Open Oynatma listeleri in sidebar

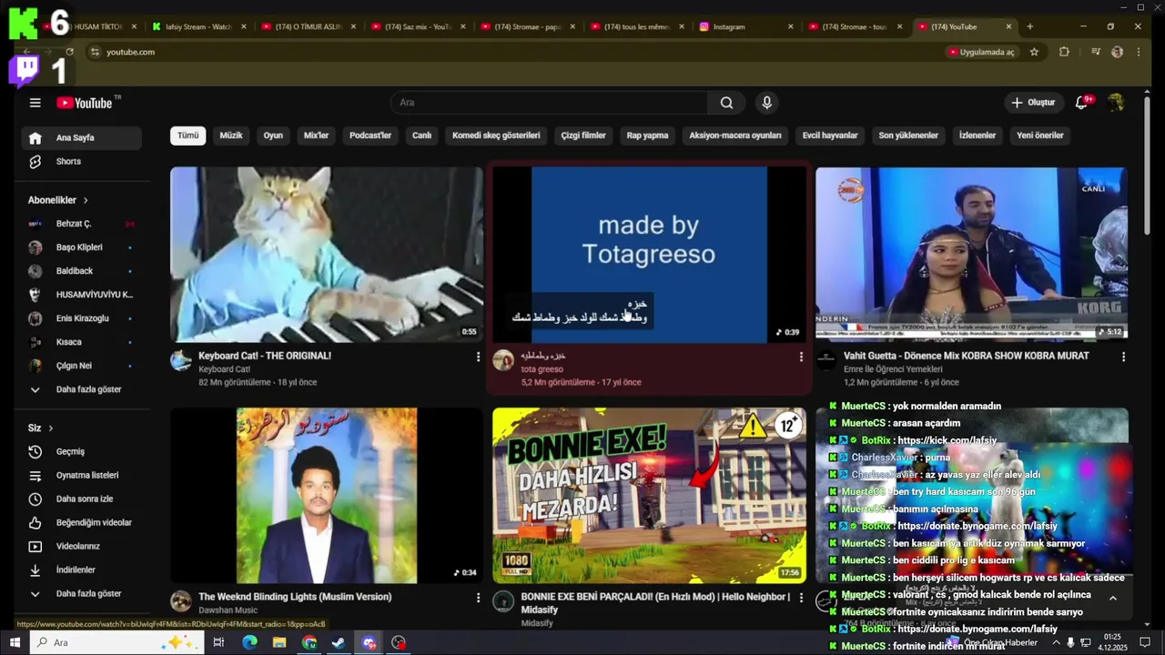click(x=82, y=475)
